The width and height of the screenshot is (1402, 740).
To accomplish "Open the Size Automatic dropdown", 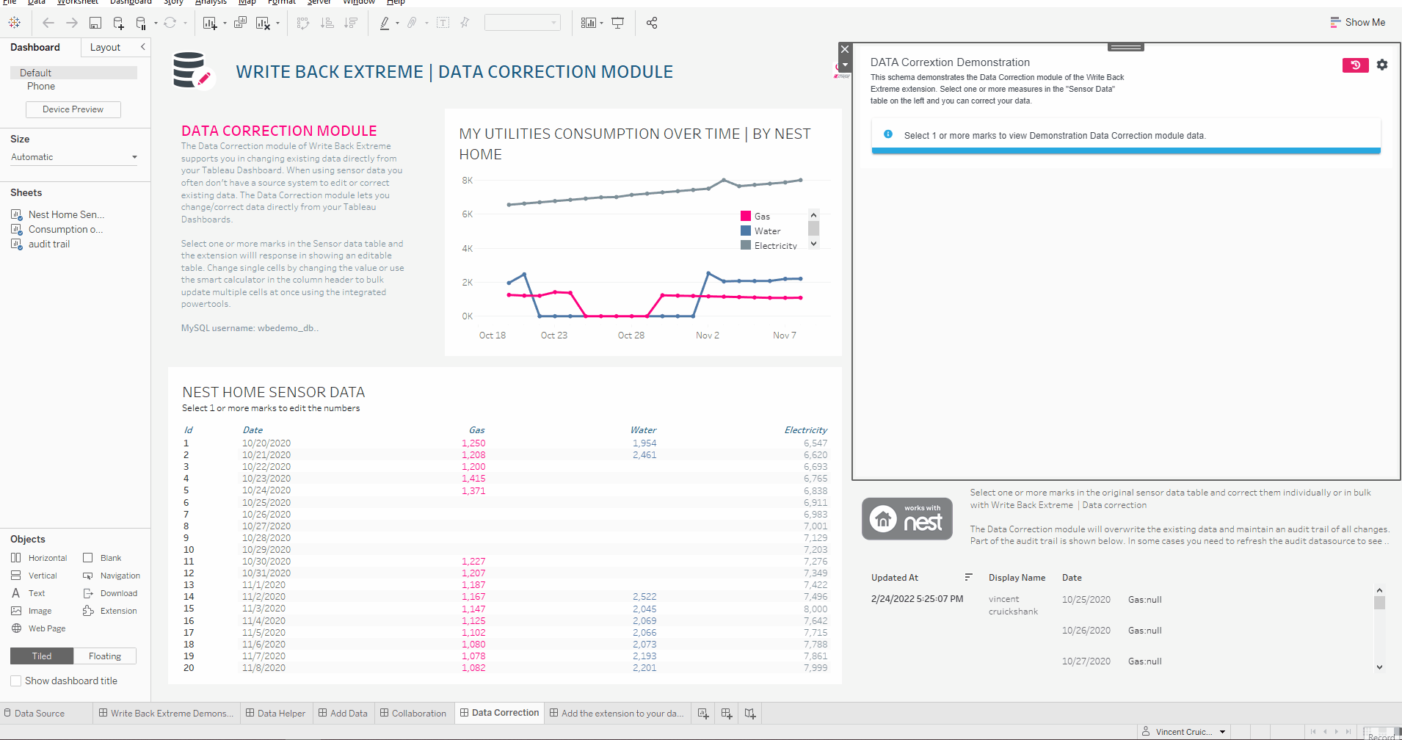I will click(73, 157).
